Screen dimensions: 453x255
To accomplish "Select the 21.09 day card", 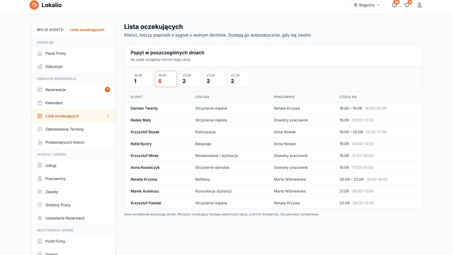I will point(214,79).
